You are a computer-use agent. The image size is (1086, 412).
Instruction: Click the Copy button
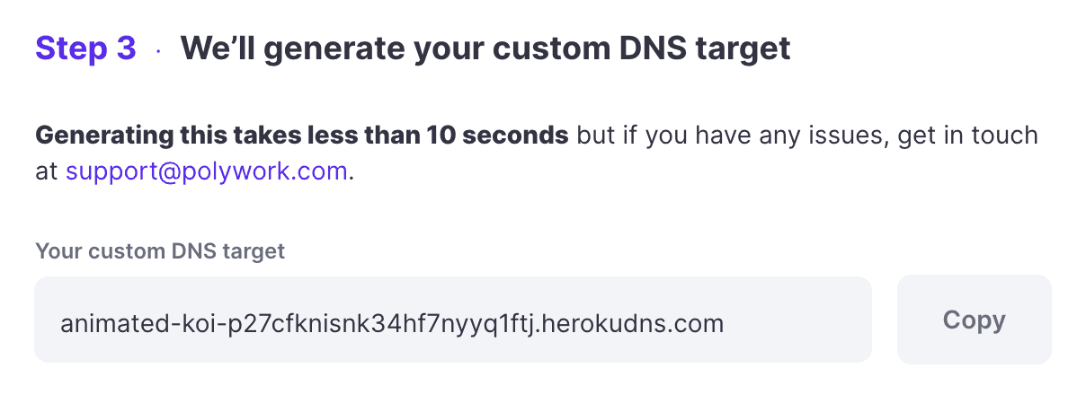pos(974,320)
